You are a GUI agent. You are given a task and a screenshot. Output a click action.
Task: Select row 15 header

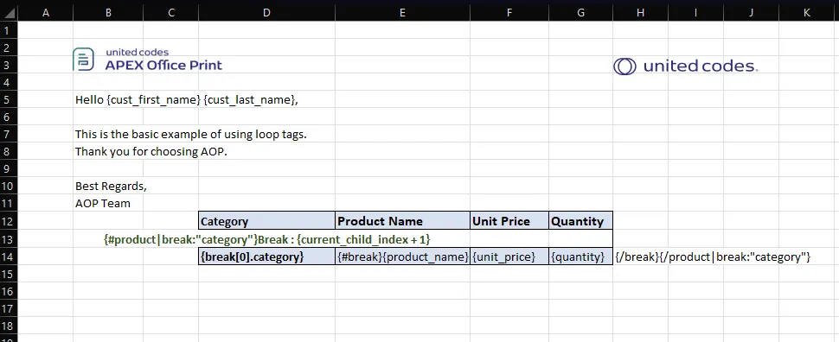(x=9, y=274)
